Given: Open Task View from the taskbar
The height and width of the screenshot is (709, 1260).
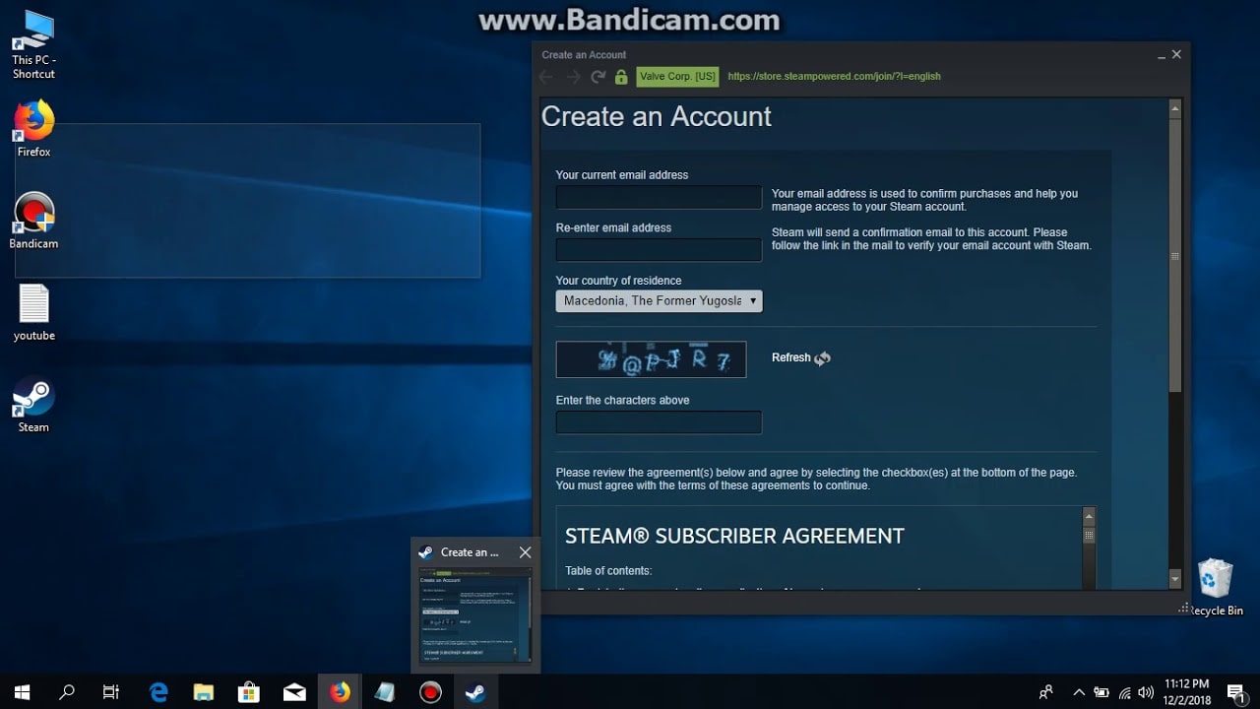Looking at the screenshot, I should [x=111, y=692].
